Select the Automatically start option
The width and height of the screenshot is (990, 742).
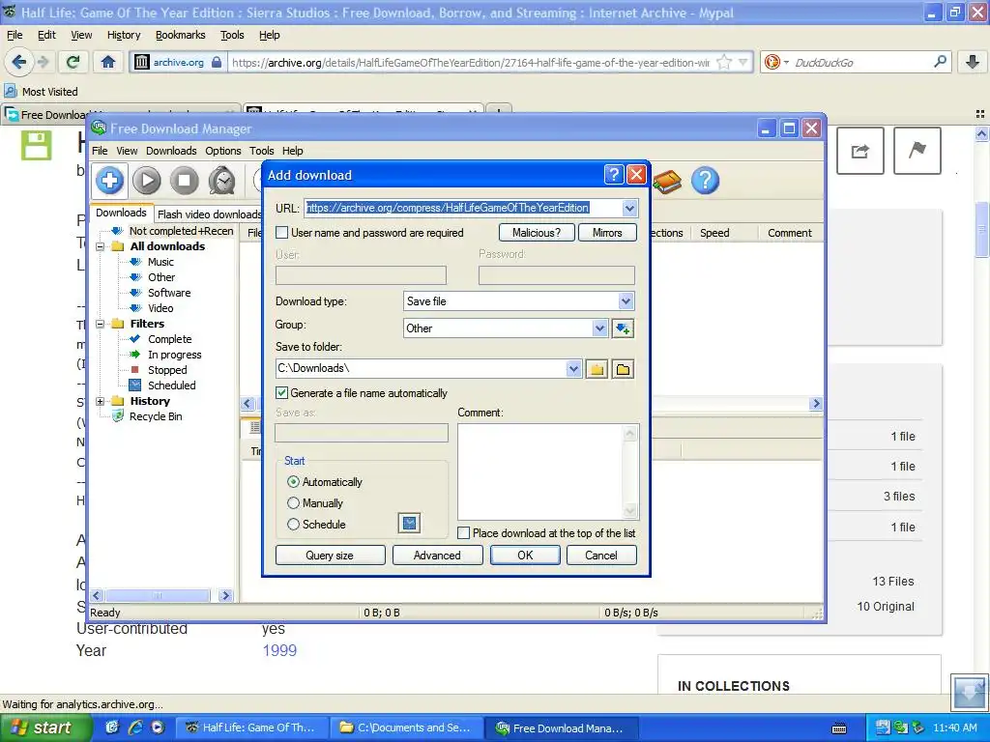click(x=293, y=482)
